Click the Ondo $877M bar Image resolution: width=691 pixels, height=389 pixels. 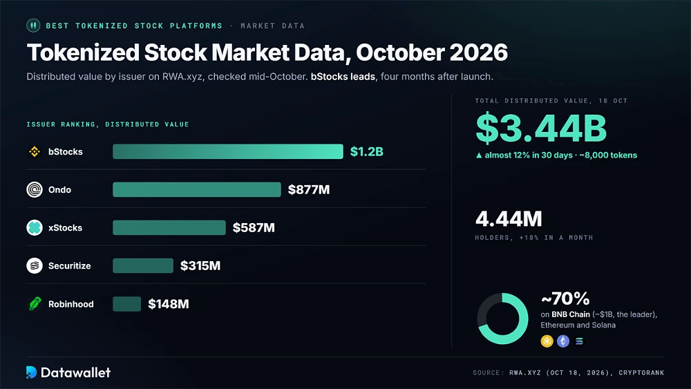tap(196, 189)
